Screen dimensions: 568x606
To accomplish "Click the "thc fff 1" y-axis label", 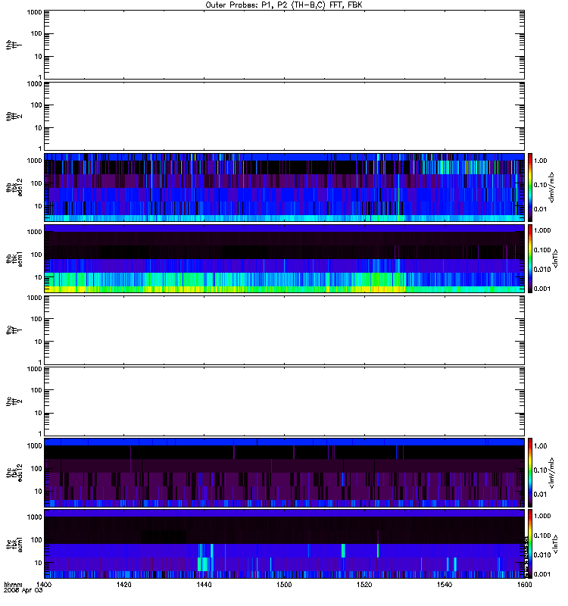I will (x=14, y=330).
